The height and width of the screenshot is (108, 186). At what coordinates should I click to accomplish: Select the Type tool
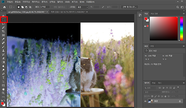[3, 77]
